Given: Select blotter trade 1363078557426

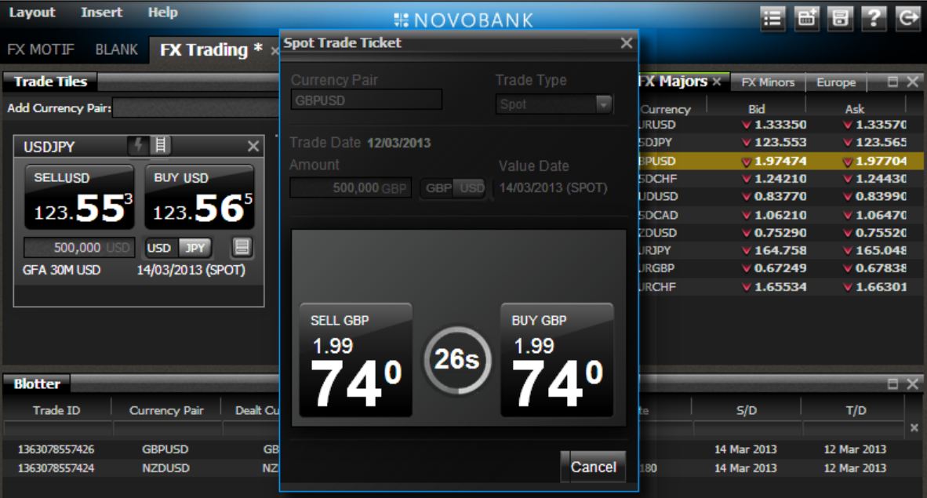Looking at the screenshot, I should (x=56, y=449).
